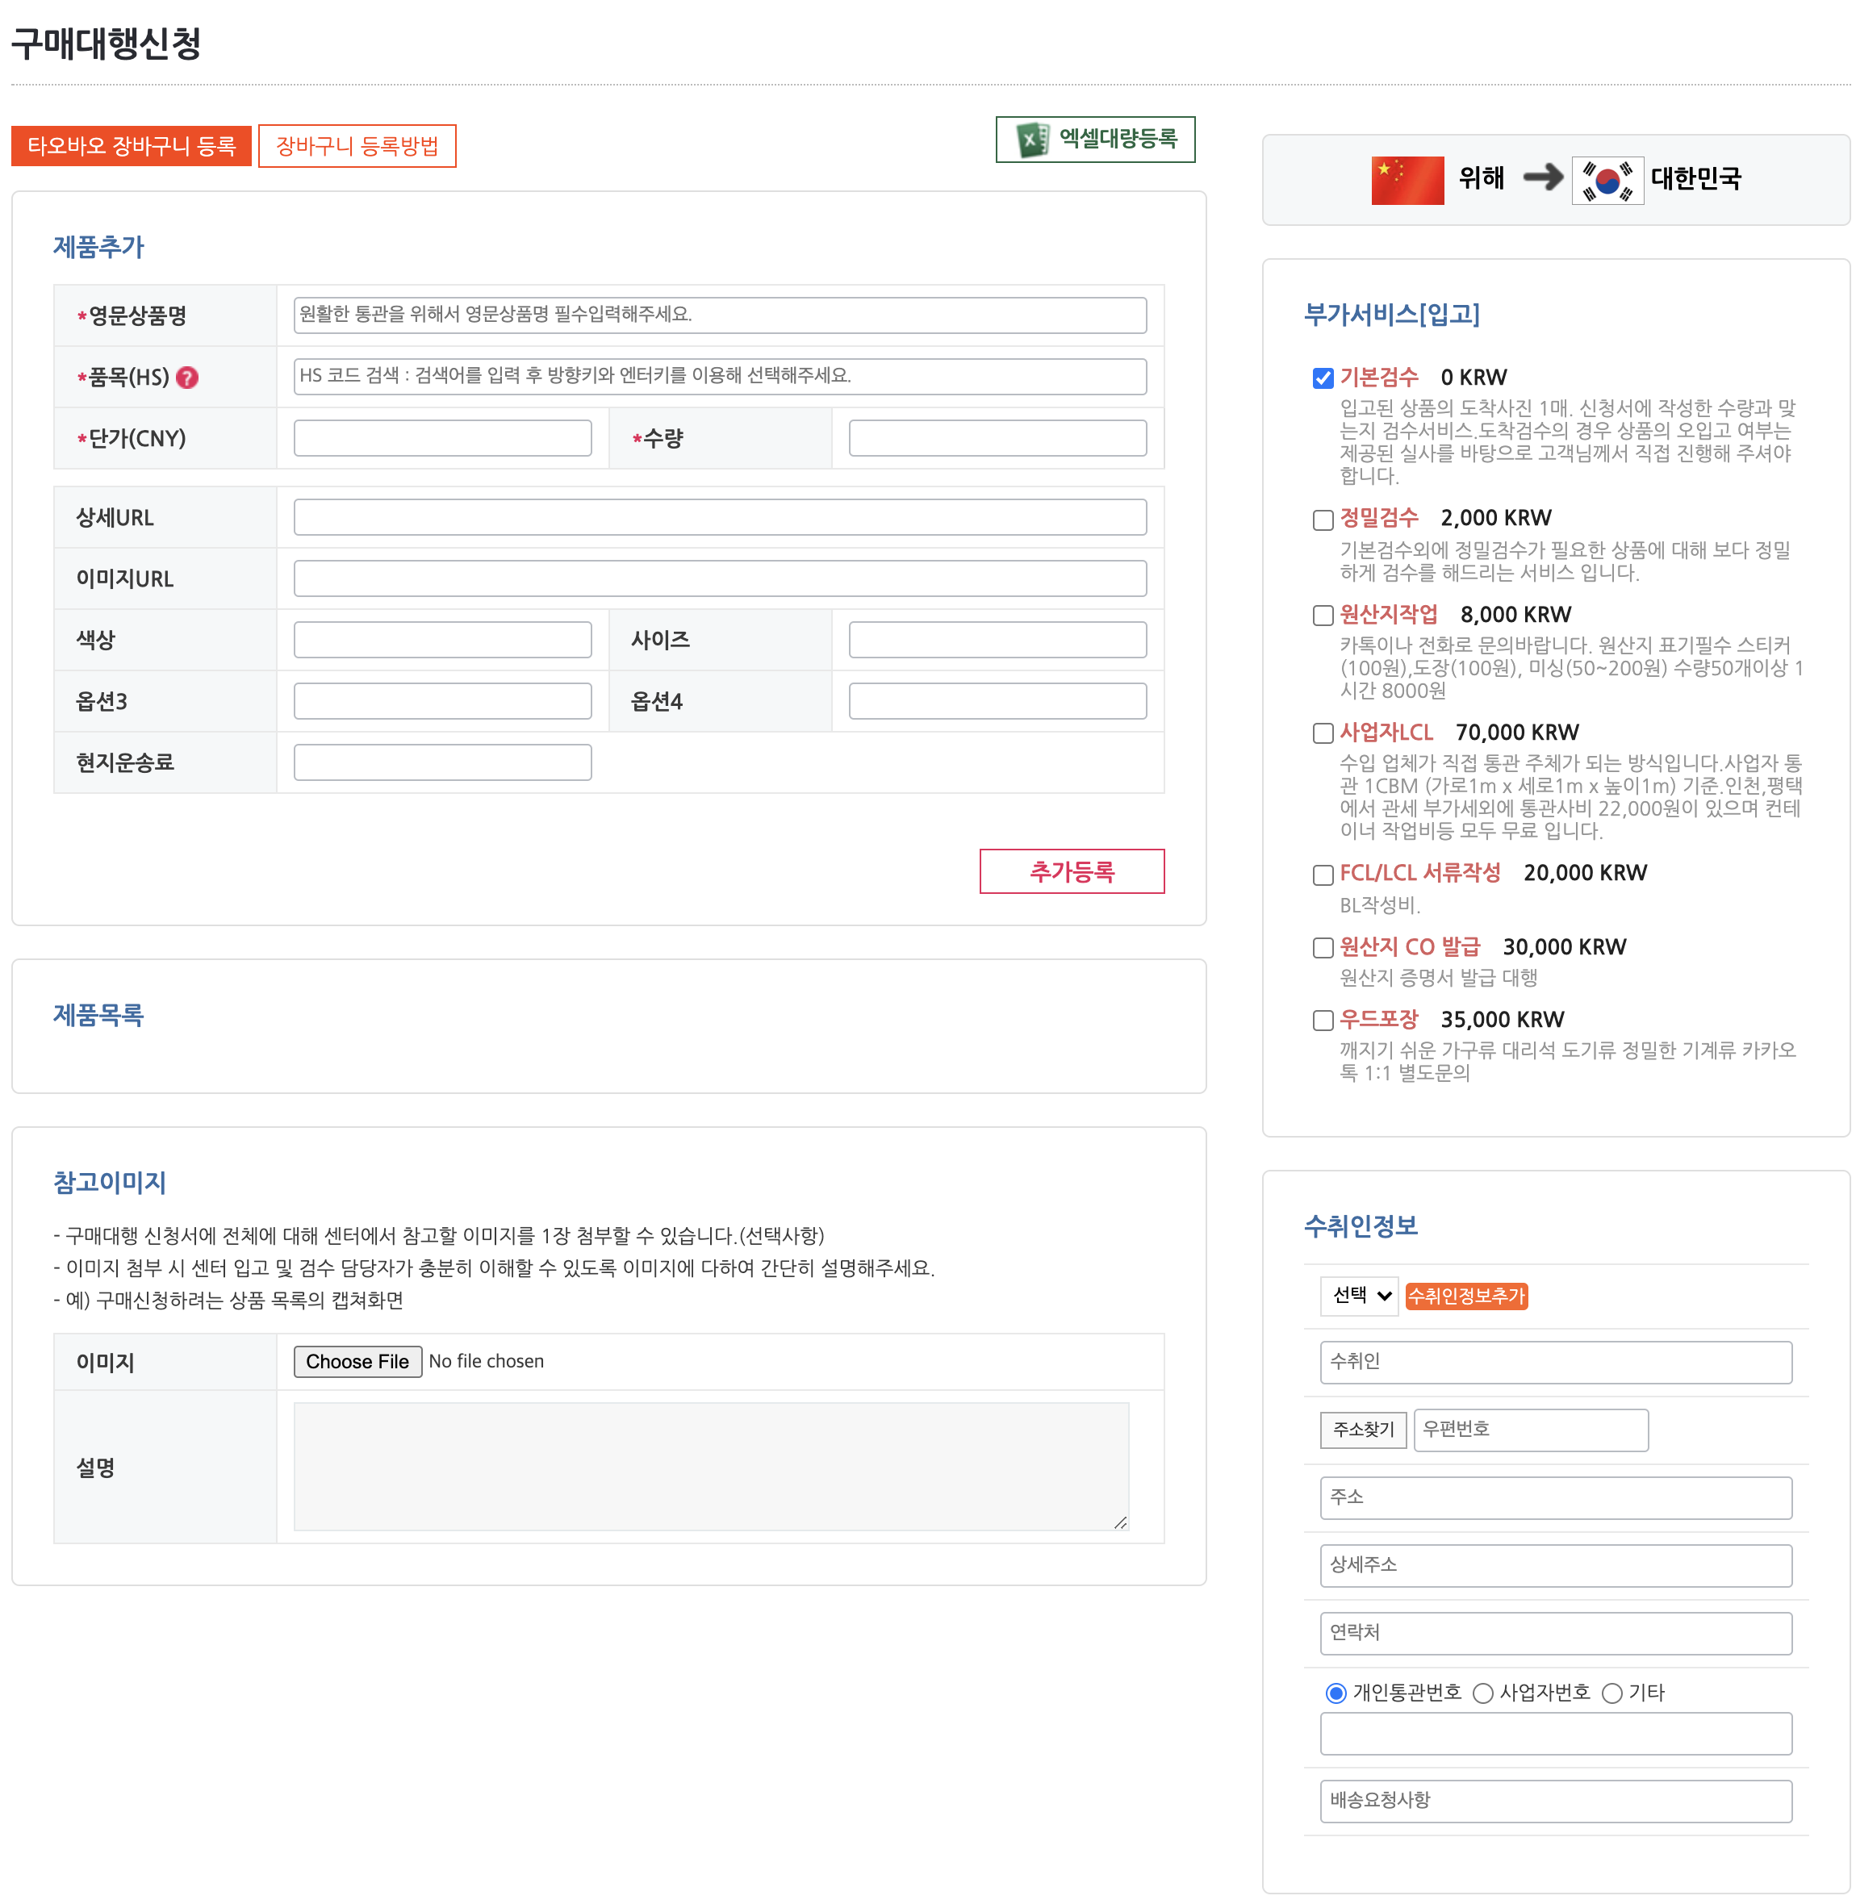1856x1904 pixels.
Task: Click the 타오바오 장바구니 등록 tab button
Action: [x=132, y=146]
